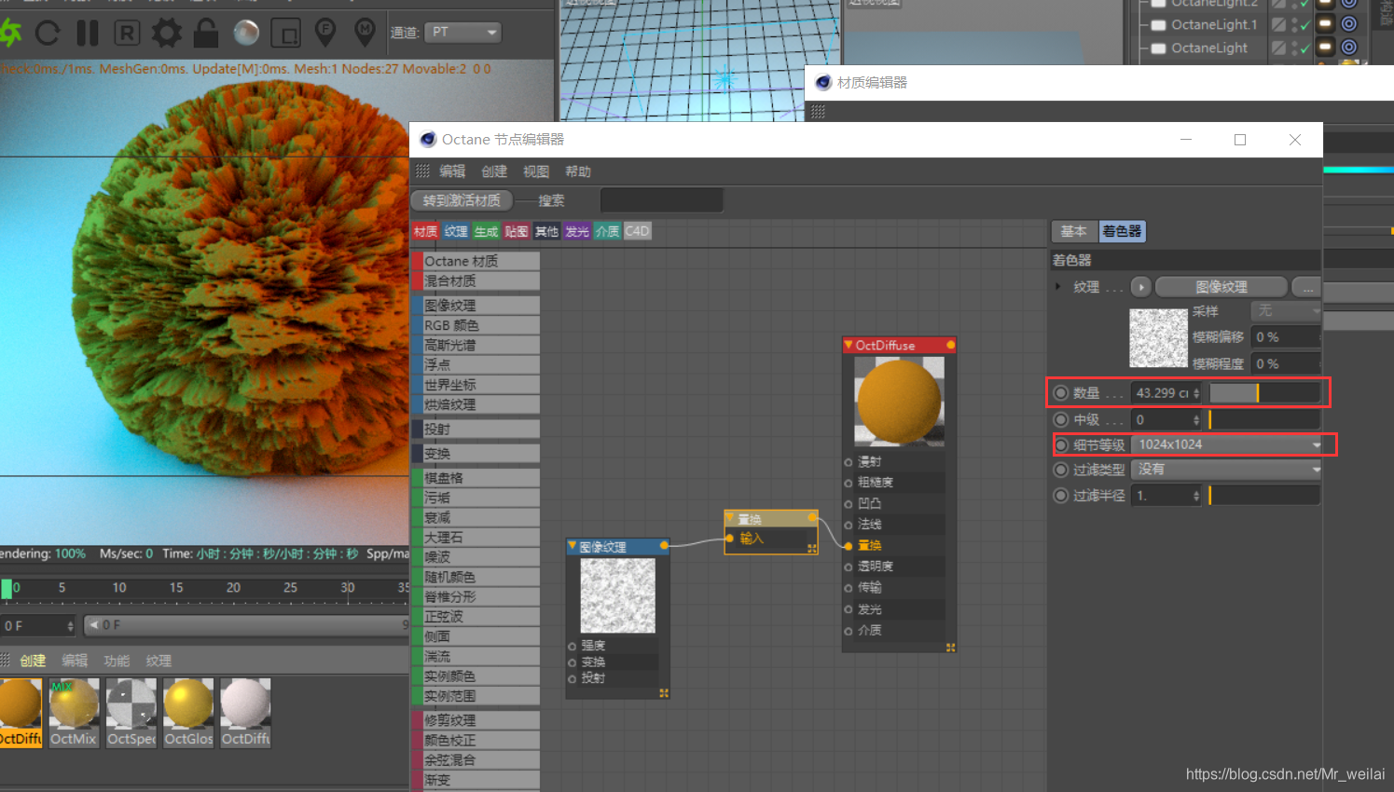Adjust the 中级 slider bar
Image resolution: width=1394 pixels, height=792 pixels.
click(1264, 419)
